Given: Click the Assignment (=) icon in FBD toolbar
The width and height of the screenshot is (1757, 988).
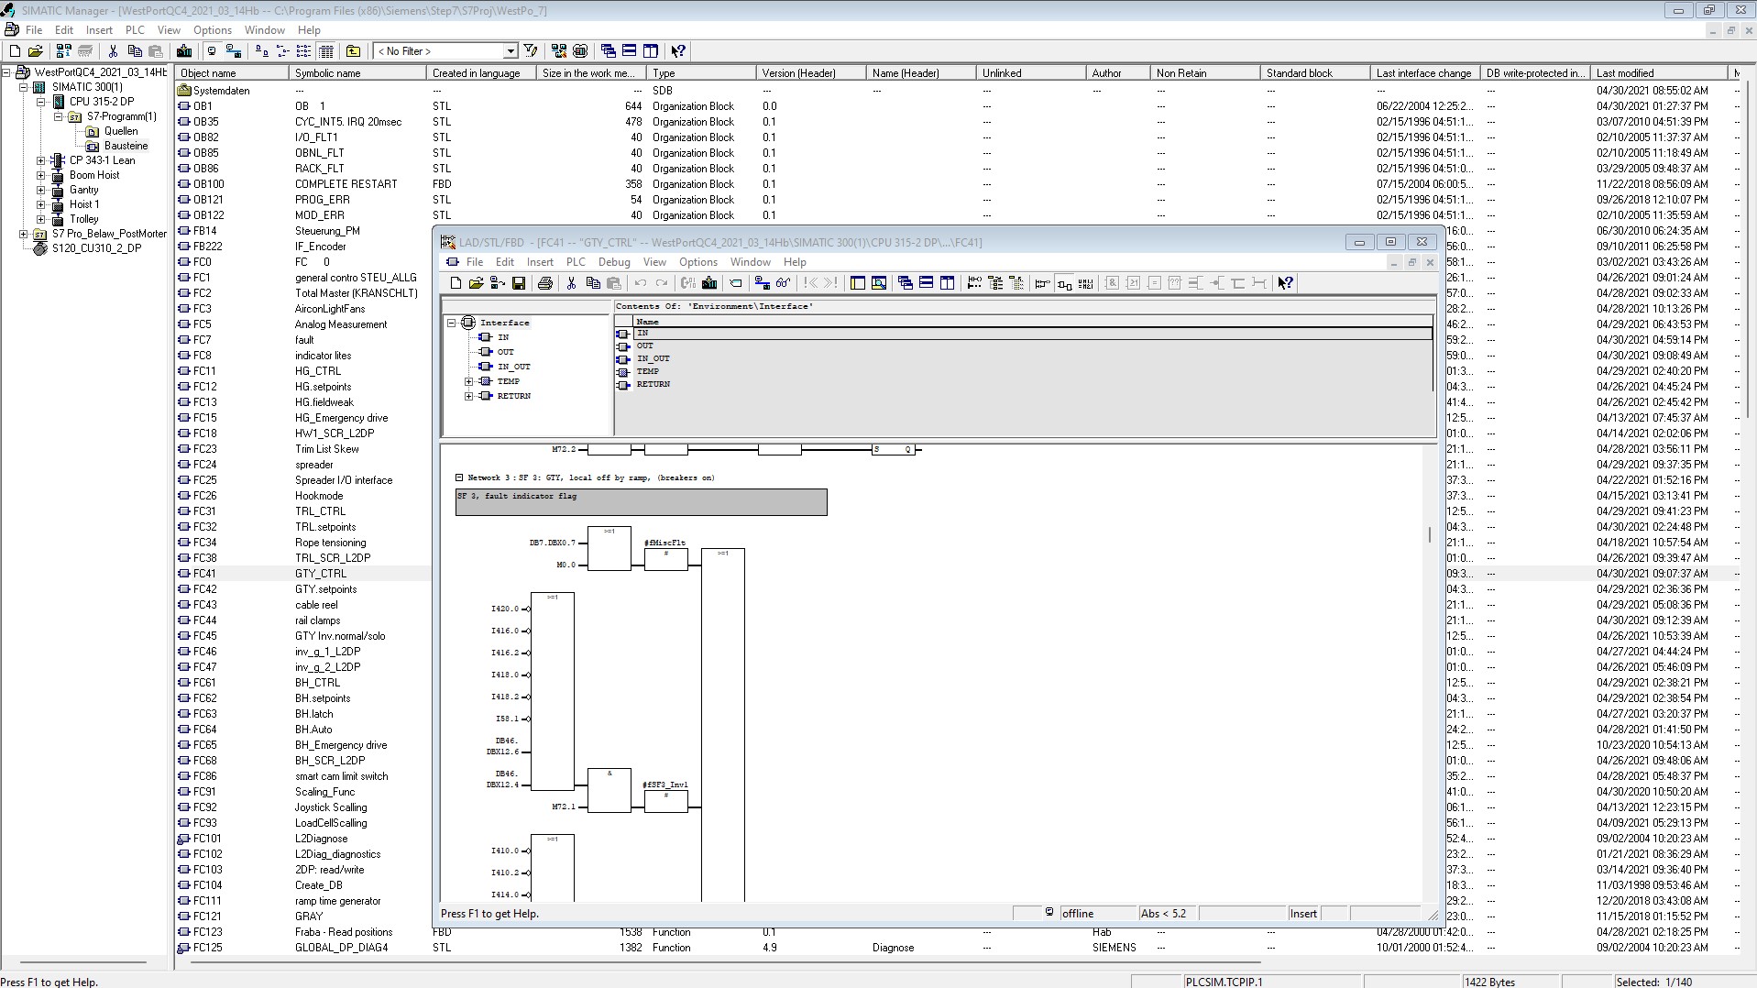Looking at the screenshot, I should pyautogui.click(x=1154, y=283).
